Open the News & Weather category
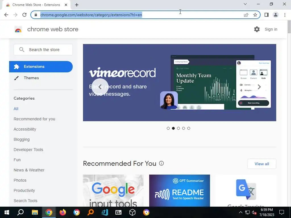The height and width of the screenshot is (218, 291). [29, 170]
